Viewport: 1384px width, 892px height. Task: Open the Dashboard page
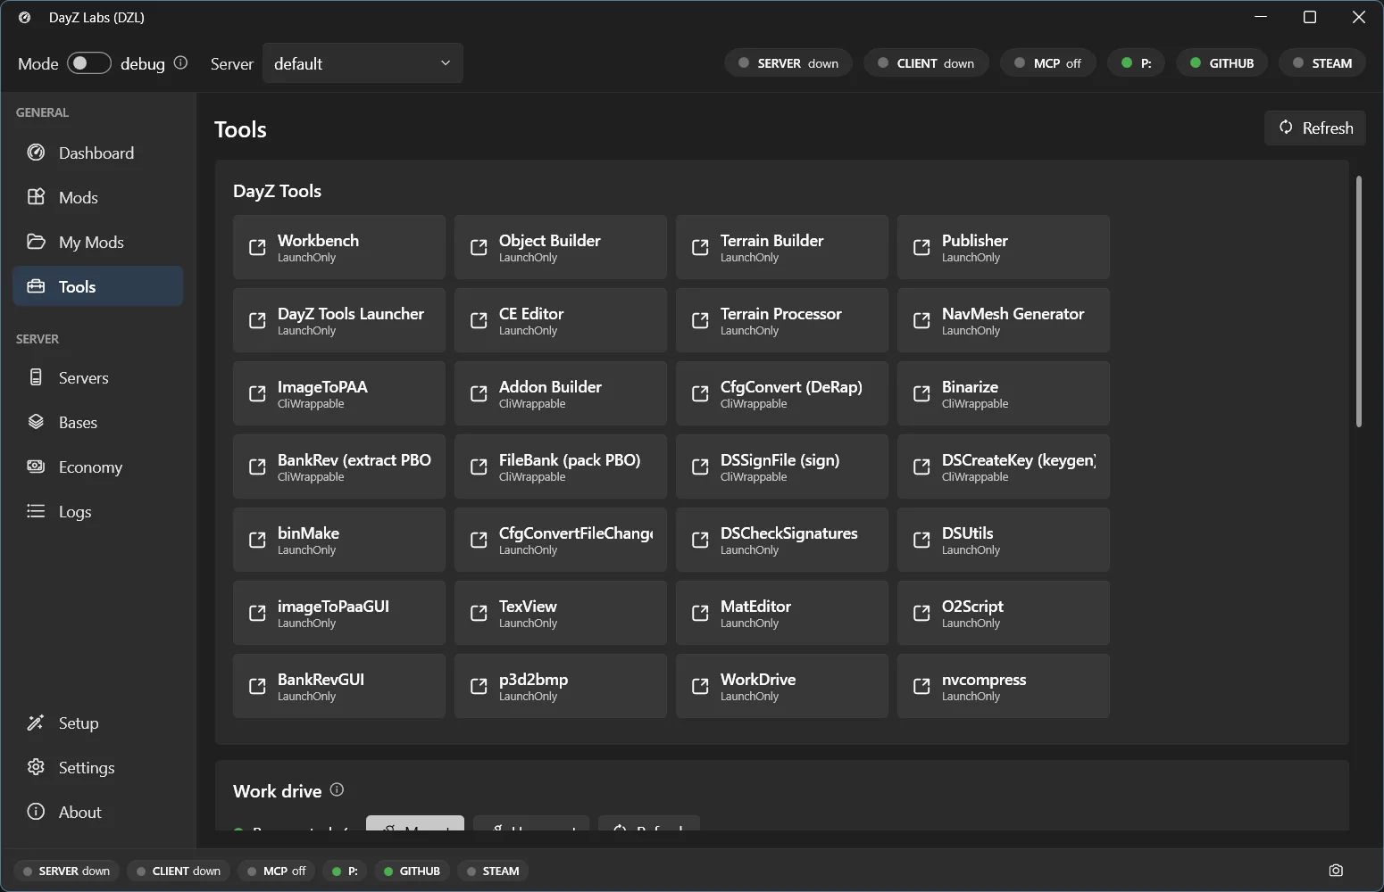(x=97, y=153)
